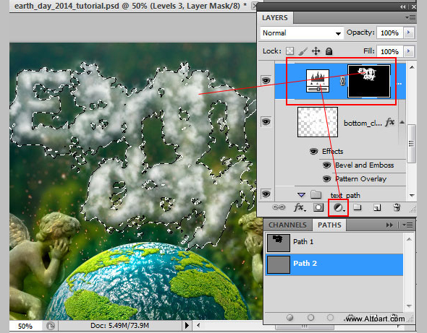The height and width of the screenshot is (333, 427).
Task: Collapse the text_path group triangle
Action: tap(301, 195)
